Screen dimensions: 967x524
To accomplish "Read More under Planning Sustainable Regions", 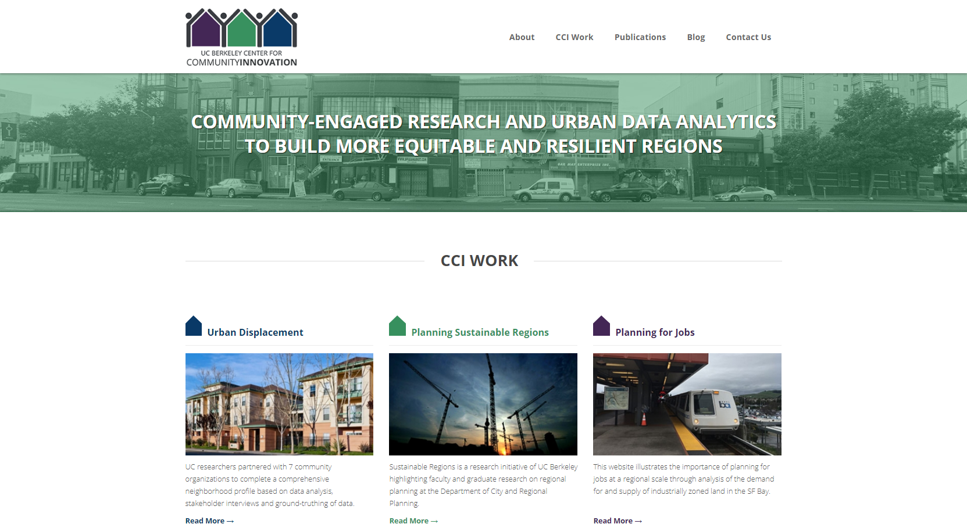I will (x=413, y=521).
